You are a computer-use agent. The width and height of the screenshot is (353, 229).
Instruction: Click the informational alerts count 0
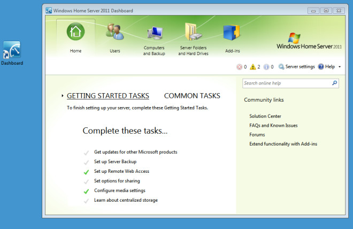pos(272,67)
